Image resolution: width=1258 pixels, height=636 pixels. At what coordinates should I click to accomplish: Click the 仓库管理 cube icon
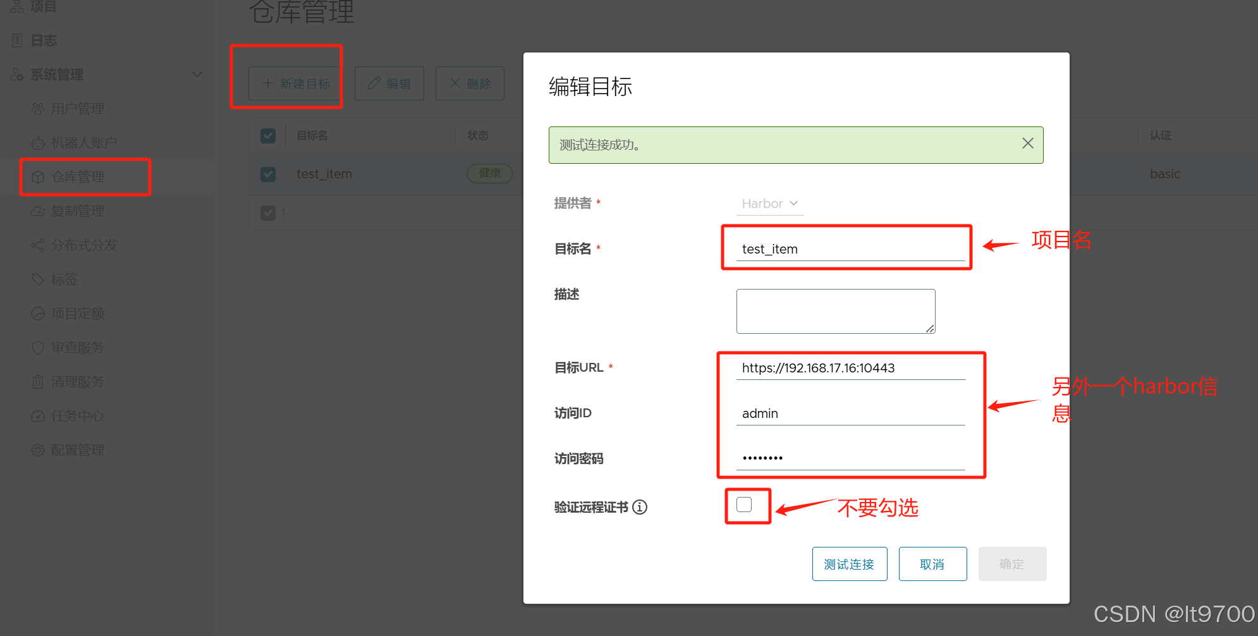[38, 177]
